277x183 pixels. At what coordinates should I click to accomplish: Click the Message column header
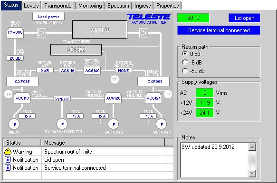[x=103, y=142]
